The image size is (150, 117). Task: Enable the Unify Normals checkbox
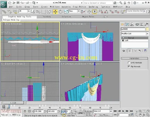(129, 63)
